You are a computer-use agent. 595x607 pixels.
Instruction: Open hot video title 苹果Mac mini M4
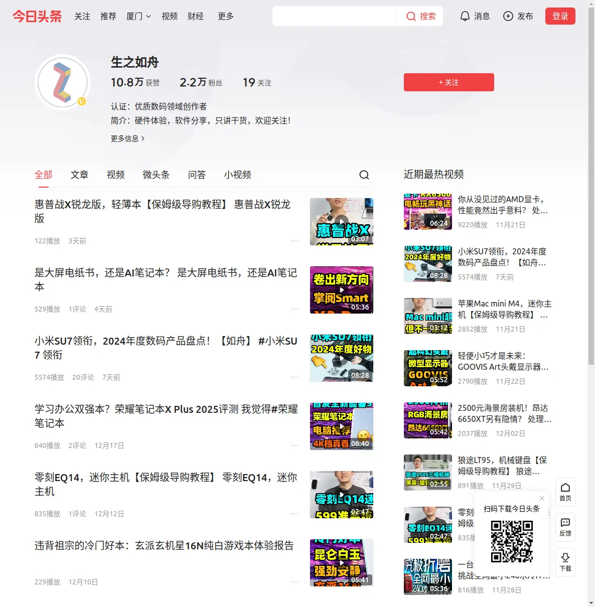coord(505,309)
